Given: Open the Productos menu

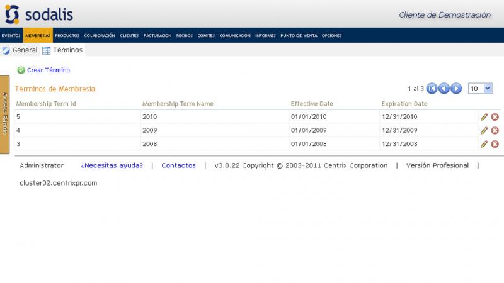Looking at the screenshot, I should point(67,36).
